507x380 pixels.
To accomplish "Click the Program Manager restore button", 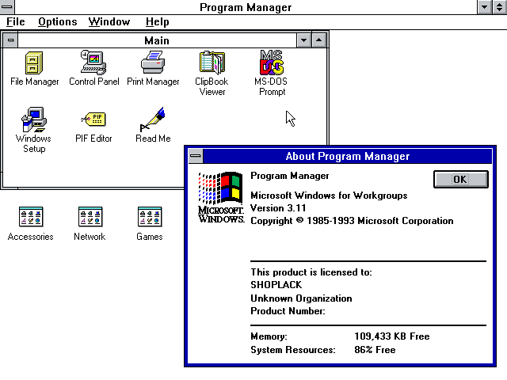I will point(500,7).
